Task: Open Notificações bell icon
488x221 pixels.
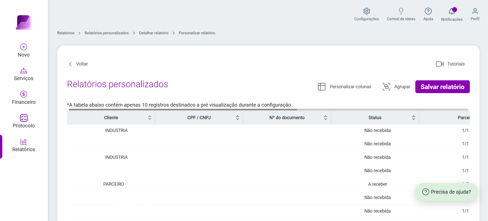Action: click(452, 11)
